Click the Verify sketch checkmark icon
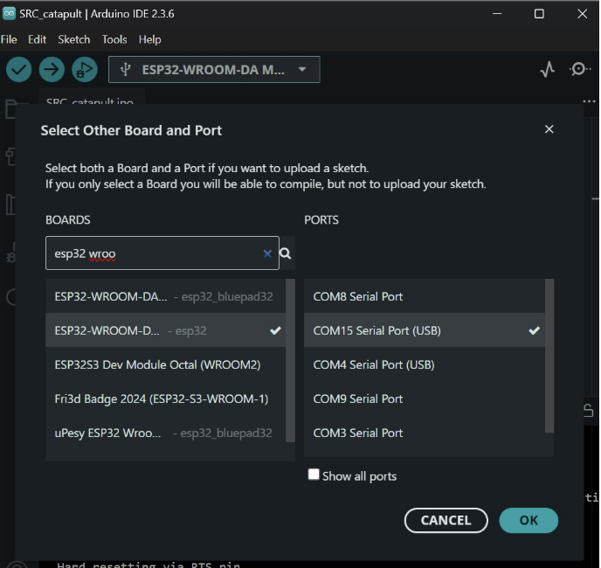This screenshot has height=568, width=601. point(18,70)
